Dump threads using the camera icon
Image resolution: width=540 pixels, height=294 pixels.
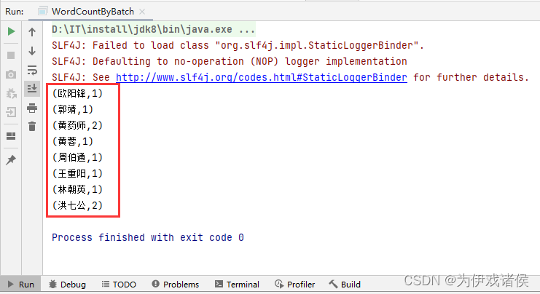11,74
